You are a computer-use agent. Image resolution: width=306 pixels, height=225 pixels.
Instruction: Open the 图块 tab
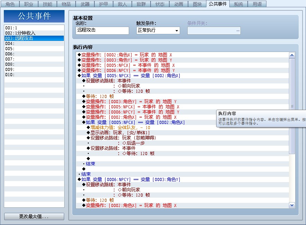point(197,4)
